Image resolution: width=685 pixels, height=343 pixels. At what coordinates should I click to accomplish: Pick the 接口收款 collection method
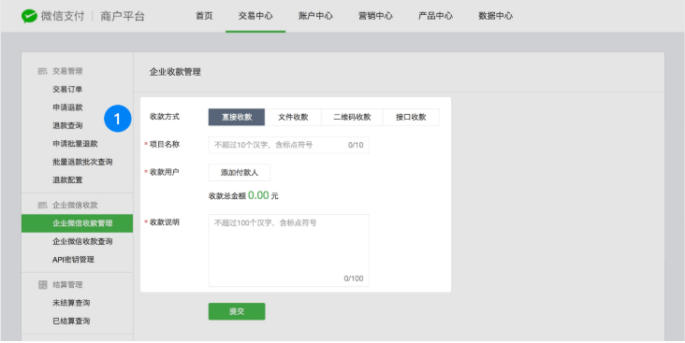coord(411,117)
